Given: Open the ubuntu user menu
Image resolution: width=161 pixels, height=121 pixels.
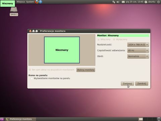Looking at the screenshot, I should [150, 2].
